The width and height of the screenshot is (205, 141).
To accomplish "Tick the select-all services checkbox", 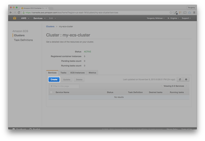I will point(51,92).
